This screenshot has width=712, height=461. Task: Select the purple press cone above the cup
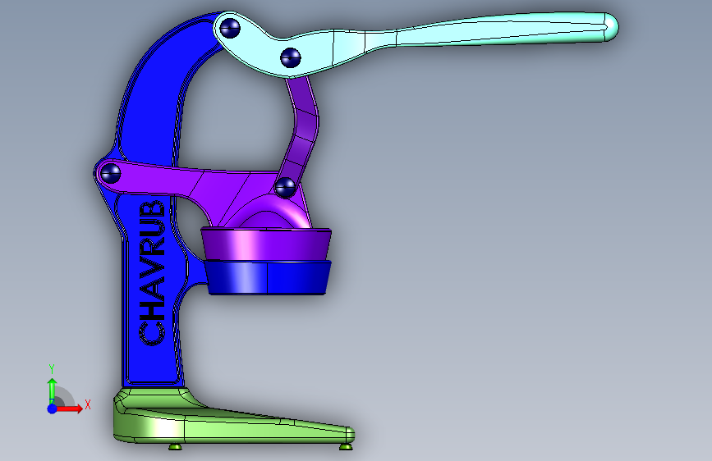267,244
